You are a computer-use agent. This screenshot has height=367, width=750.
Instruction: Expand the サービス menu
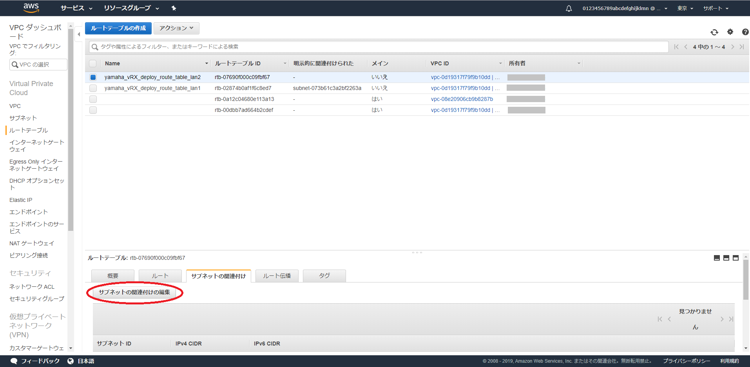tap(76, 8)
